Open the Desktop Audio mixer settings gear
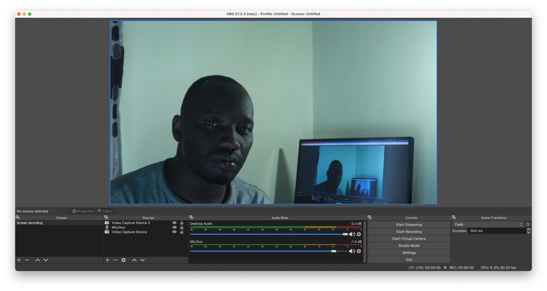The width and height of the screenshot is (547, 291). pos(358,234)
